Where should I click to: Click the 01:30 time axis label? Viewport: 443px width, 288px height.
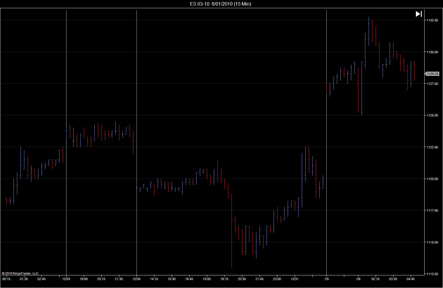(24, 279)
